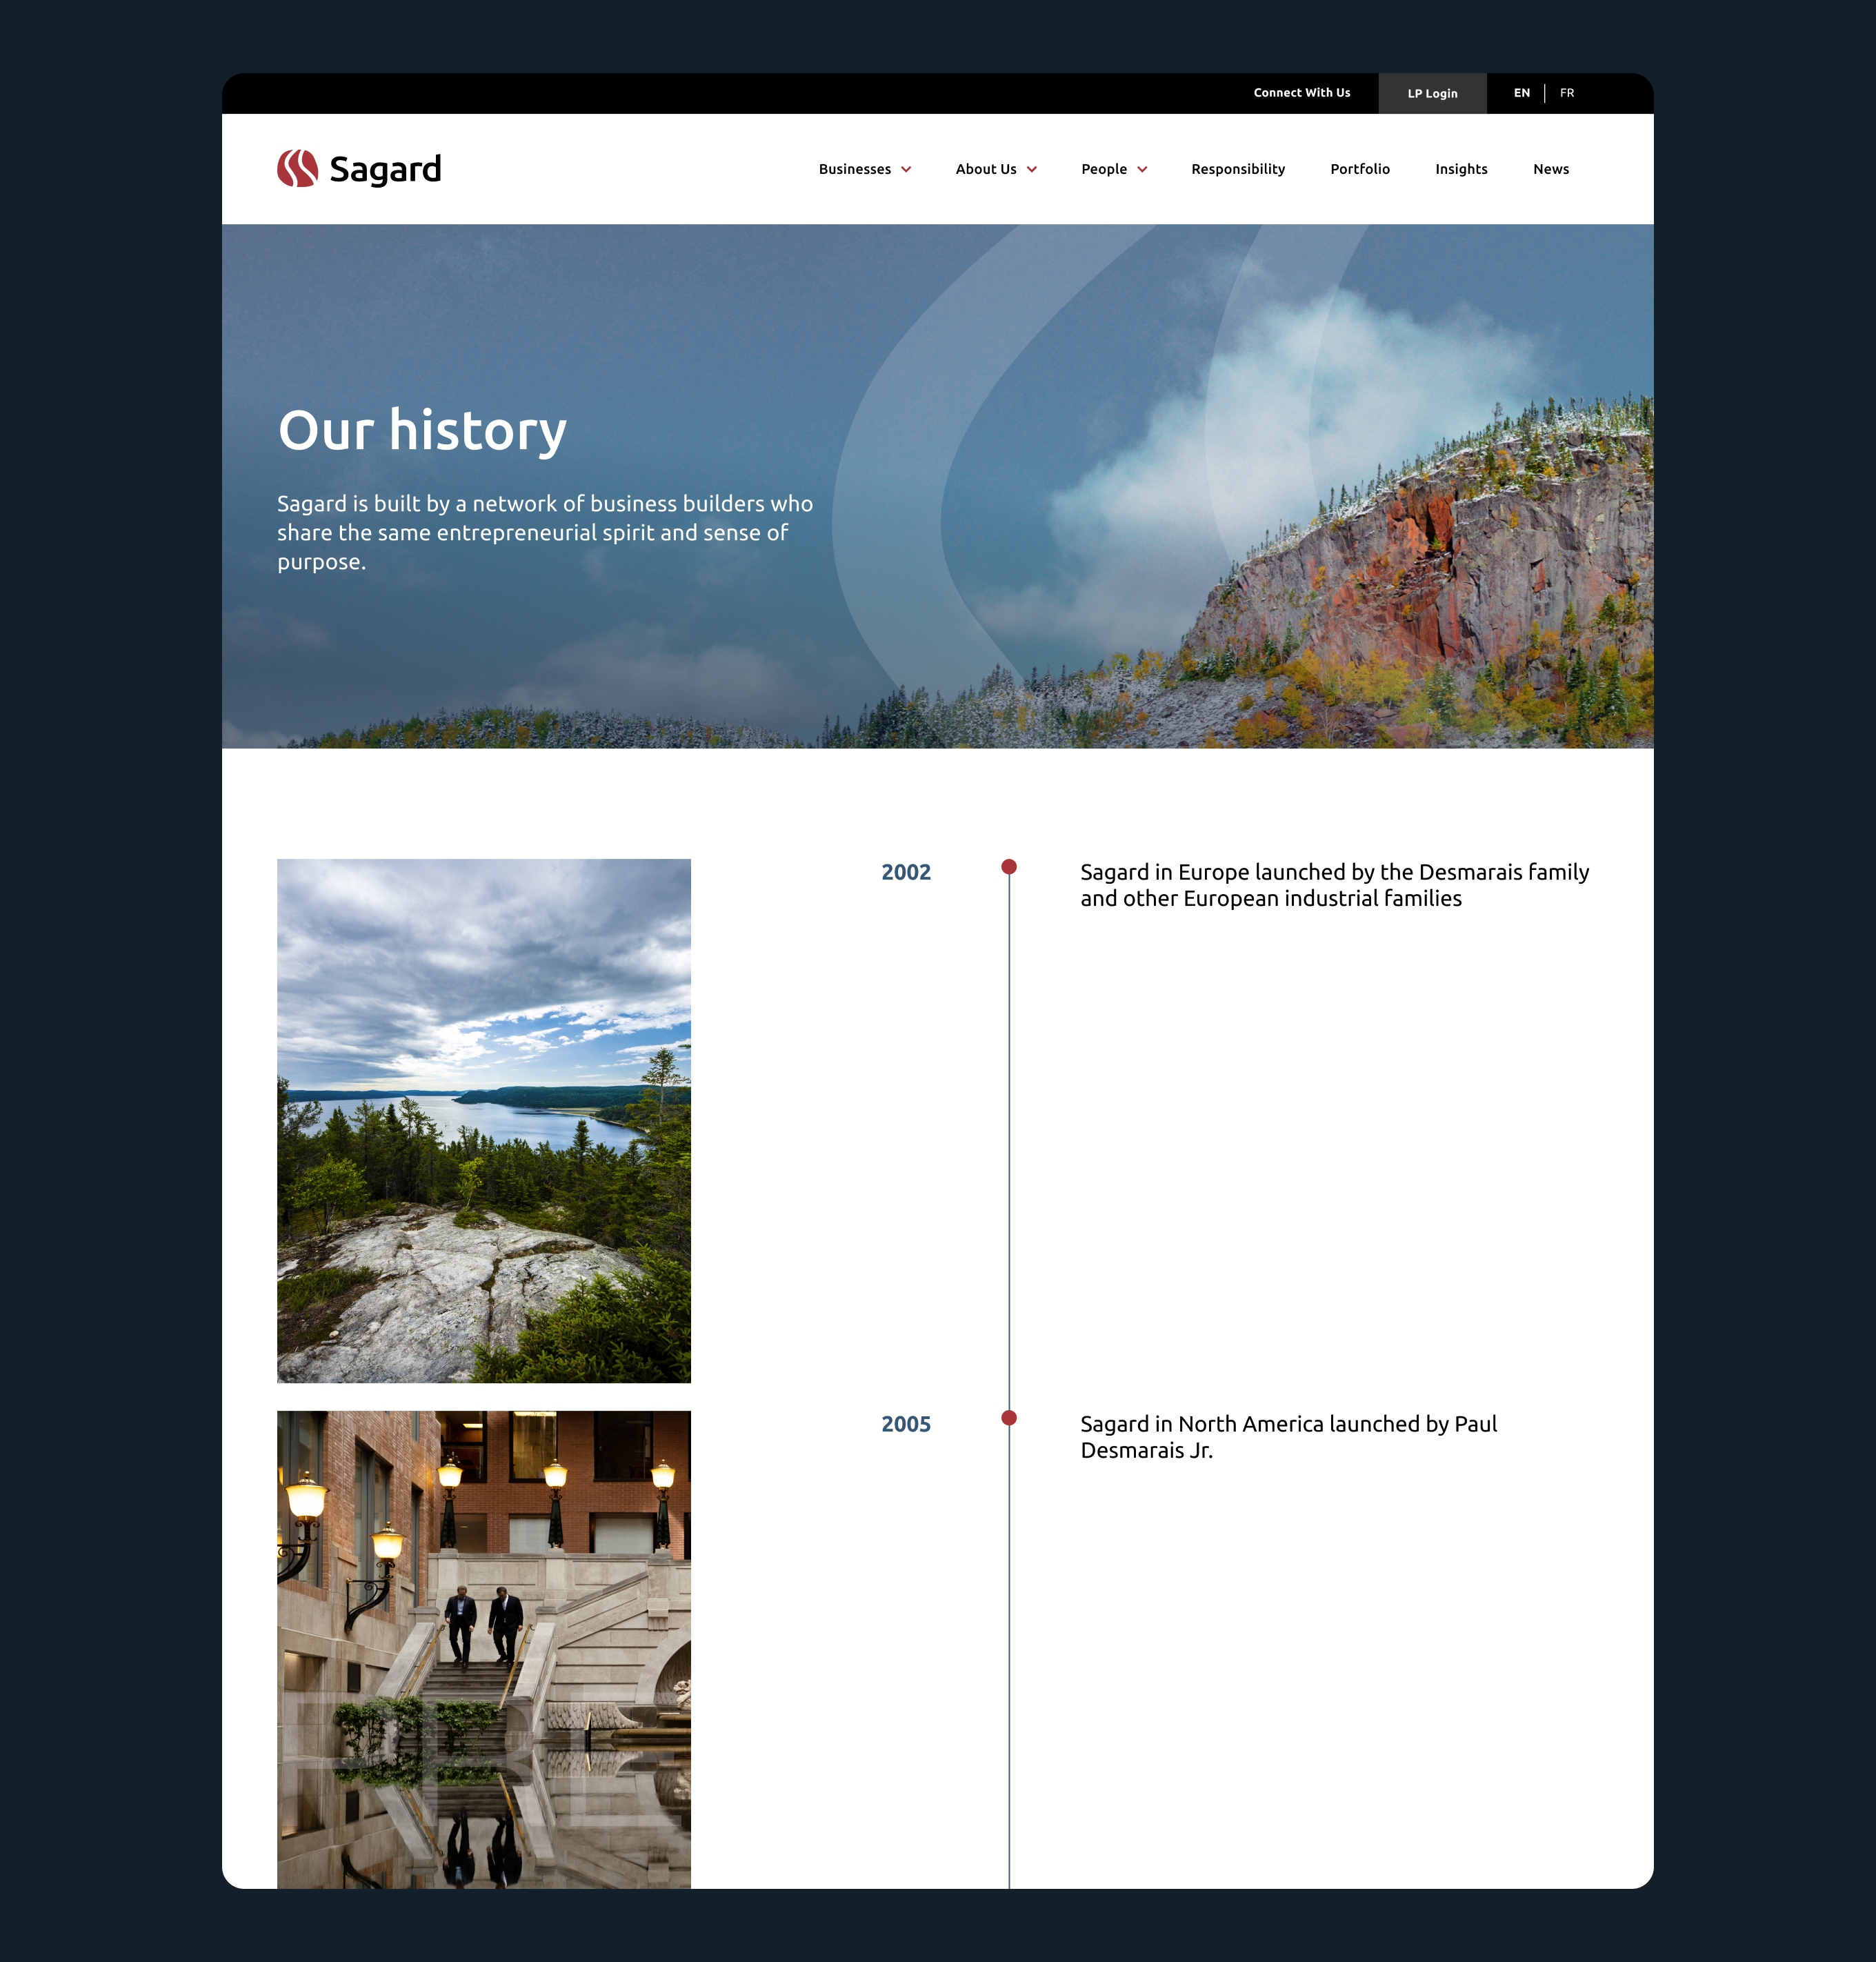1876x1962 pixels.
Task: Switch language to EN
Action: pos(1521,93)
